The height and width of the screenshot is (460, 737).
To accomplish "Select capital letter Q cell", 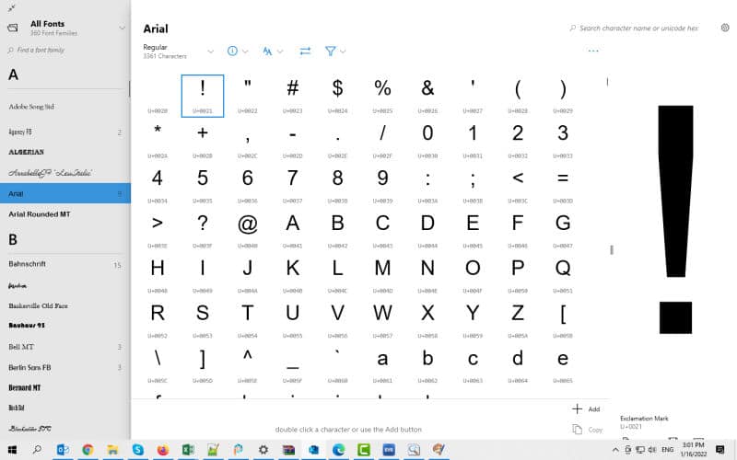I will (x=563, y=275).
